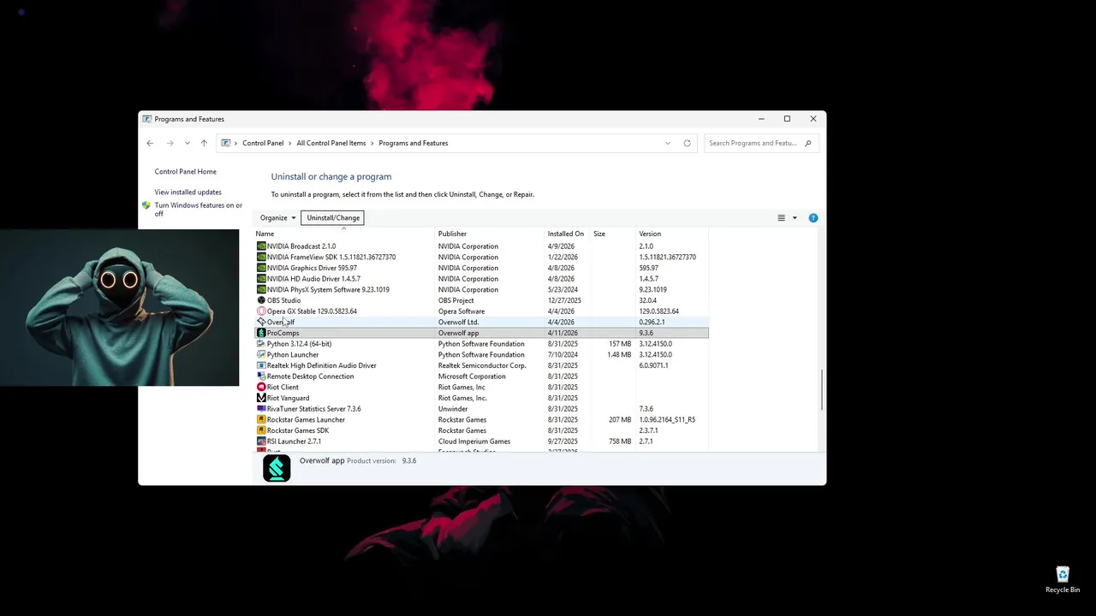Go forward with the Forward arrow

coord(170,143)
